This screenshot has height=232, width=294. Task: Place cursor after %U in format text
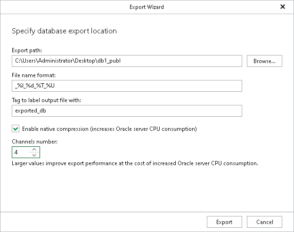pyautogui.click(x=55, y=86)
